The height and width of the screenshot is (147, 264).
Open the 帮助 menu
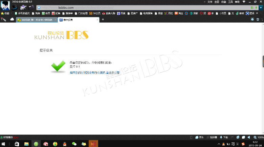coord(237,2)
